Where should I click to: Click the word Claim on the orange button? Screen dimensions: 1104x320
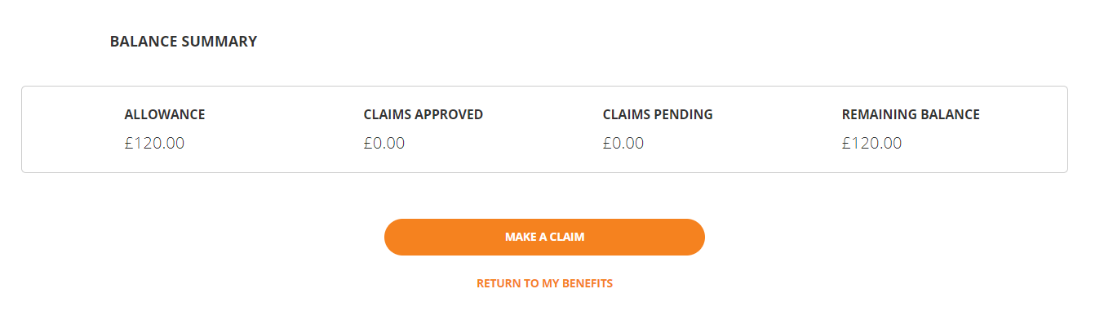(567, 237)
